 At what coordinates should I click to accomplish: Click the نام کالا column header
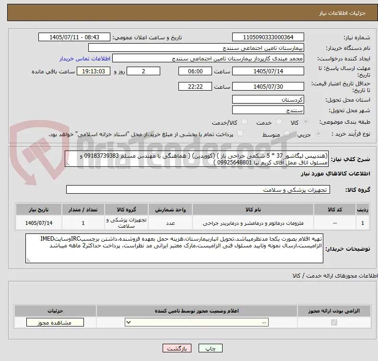click(x=253, y=210)
